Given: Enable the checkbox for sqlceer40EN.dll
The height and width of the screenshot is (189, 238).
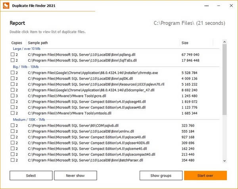Looking at the screenshot, I should (x=13, y=143).
